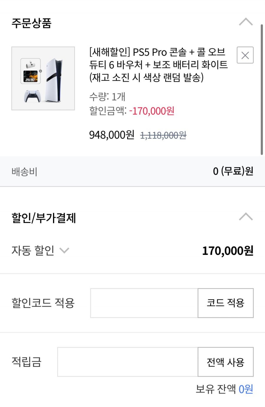Open the PS5 Pro bundle product thumbnail

tap(43, 78)
